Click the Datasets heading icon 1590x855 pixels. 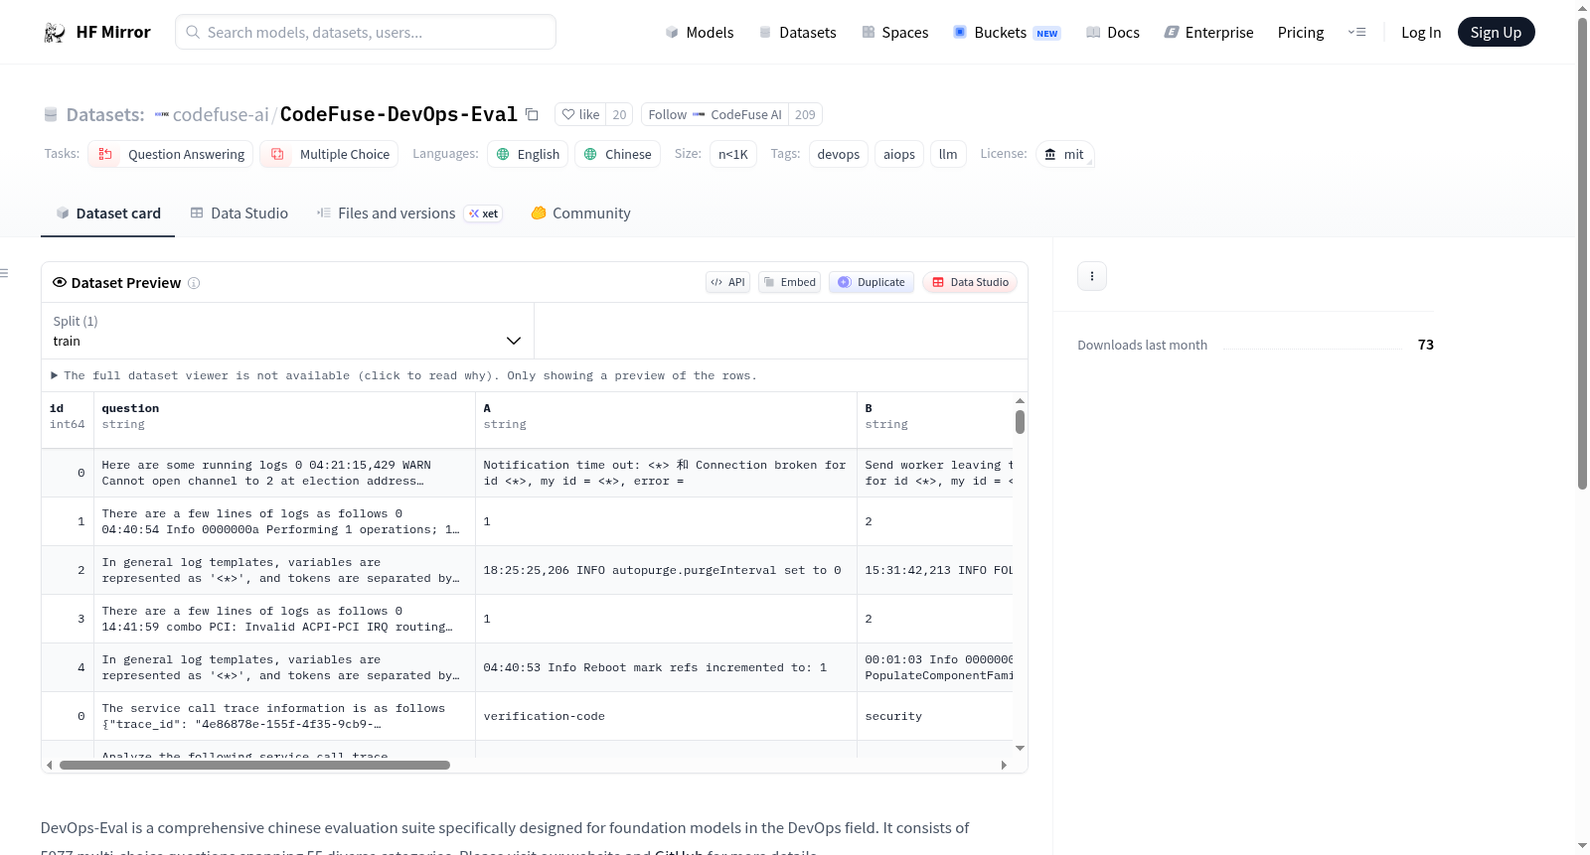[x=51, y=115]
